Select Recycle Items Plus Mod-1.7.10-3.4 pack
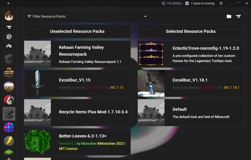The image size is (251, 160). (x=77, y=112)
